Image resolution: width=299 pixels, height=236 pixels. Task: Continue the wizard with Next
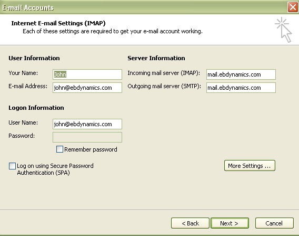tap(230, 223)
